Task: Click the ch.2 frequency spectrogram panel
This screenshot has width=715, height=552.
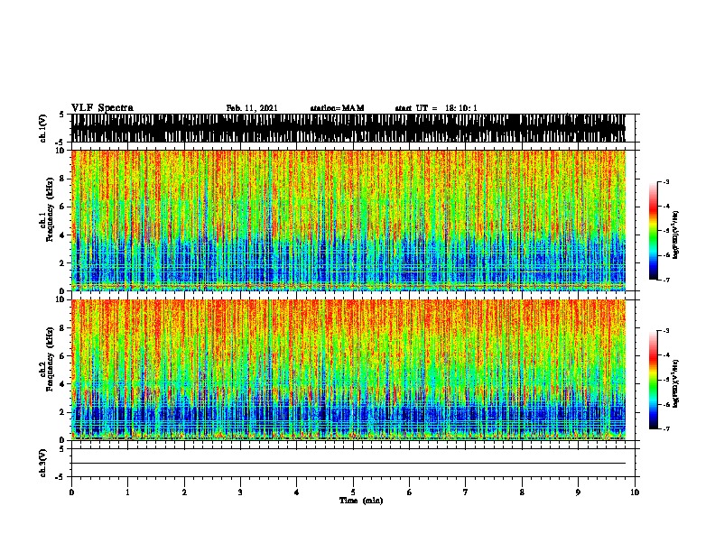Action: [x=348, y=370]
